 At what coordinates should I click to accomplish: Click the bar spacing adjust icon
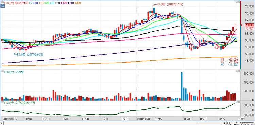pyautogui.click(x=237, y=123)
